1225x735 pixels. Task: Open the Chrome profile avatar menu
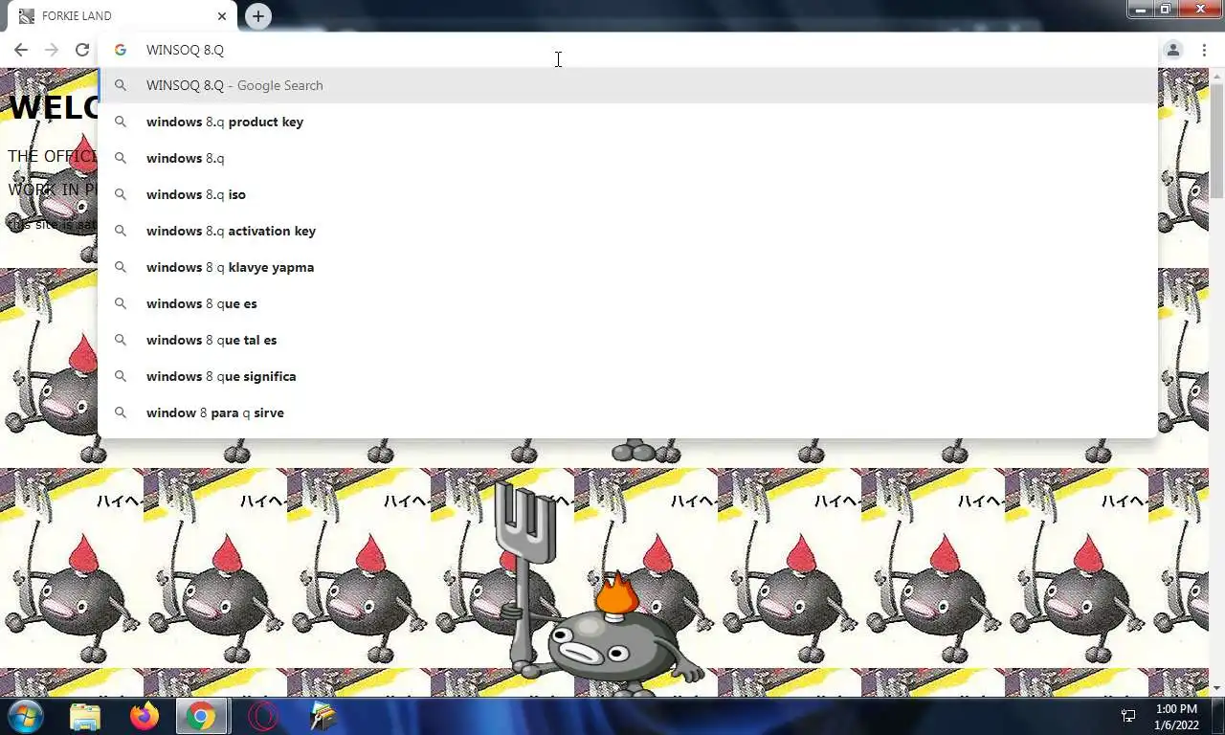click(1173, 50)
